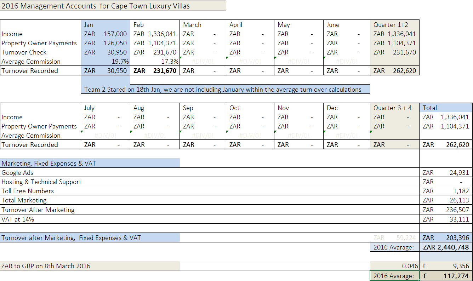Select the Turnover Recorded label in first table
473x281 pixels.
click(30, 71)
